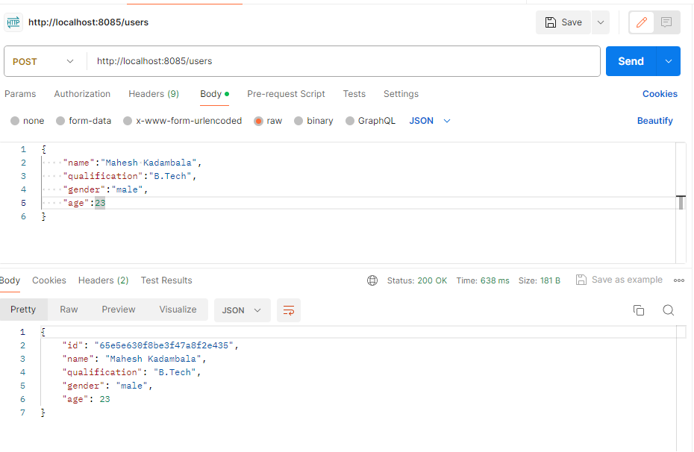
Task: Open the response JSON format dropdown
Action: coord(242,310)
